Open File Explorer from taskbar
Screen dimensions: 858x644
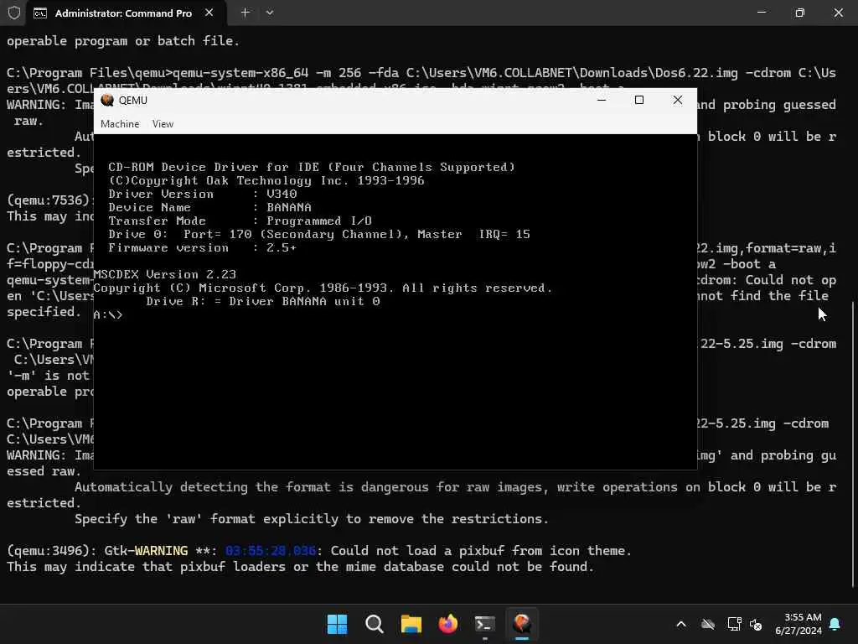point(411,624)
